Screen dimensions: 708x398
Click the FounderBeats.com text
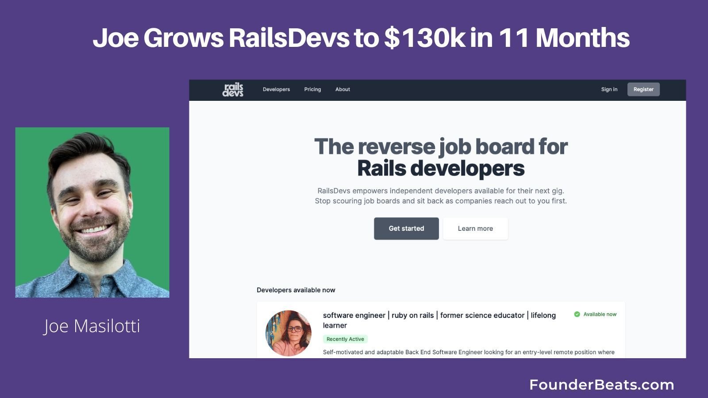[601, 385]
